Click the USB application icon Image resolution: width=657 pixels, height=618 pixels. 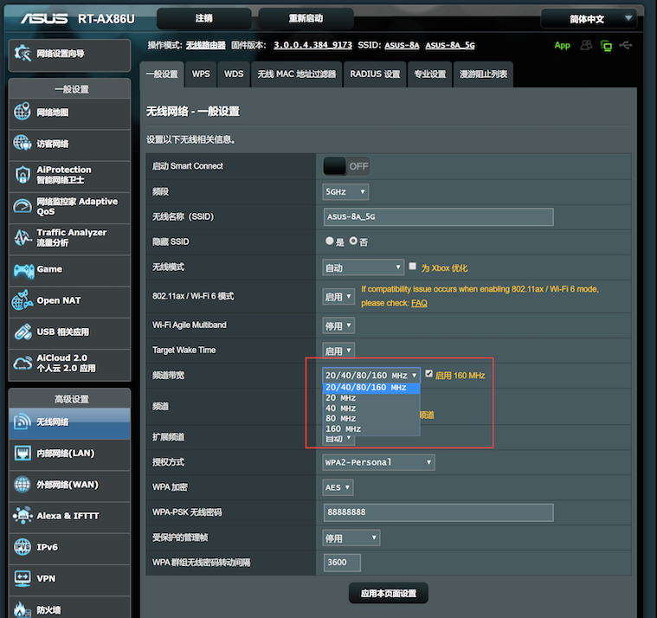23,332
